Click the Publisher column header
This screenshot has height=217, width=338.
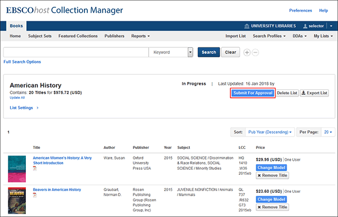(141, 147)
